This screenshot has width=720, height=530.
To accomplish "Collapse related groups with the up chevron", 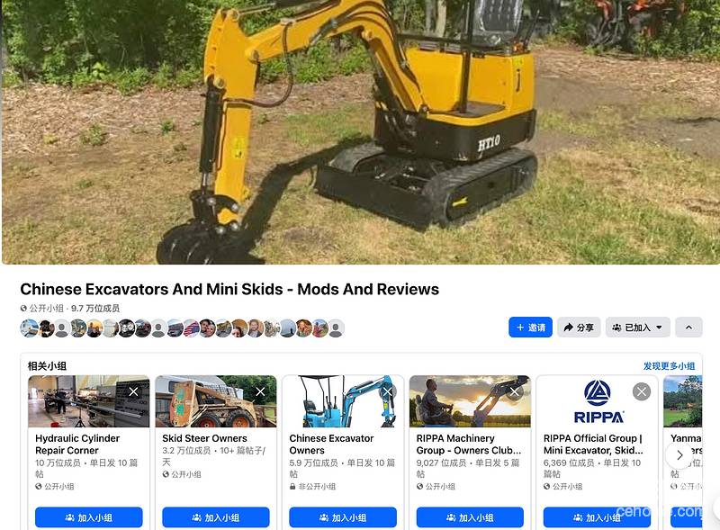I will click(x=688, y=328).
